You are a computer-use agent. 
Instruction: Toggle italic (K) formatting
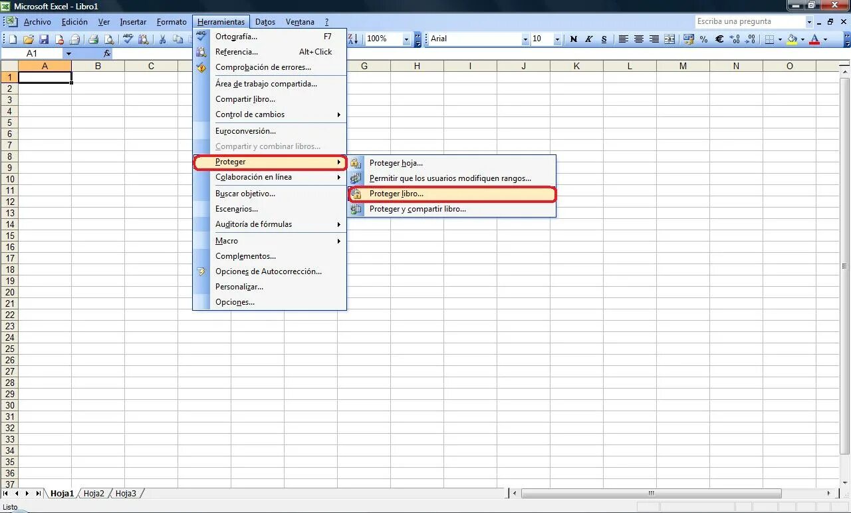coord(588,39)
